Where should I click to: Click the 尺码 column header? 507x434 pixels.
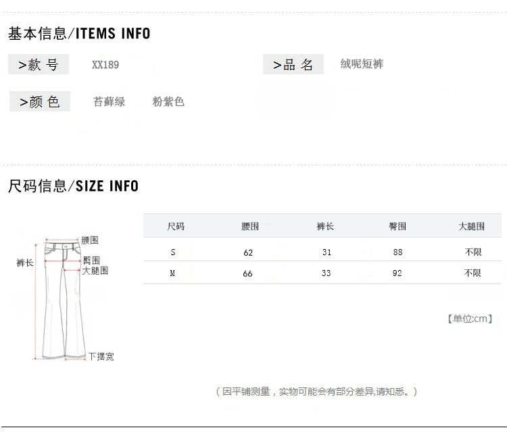[176, 226]
